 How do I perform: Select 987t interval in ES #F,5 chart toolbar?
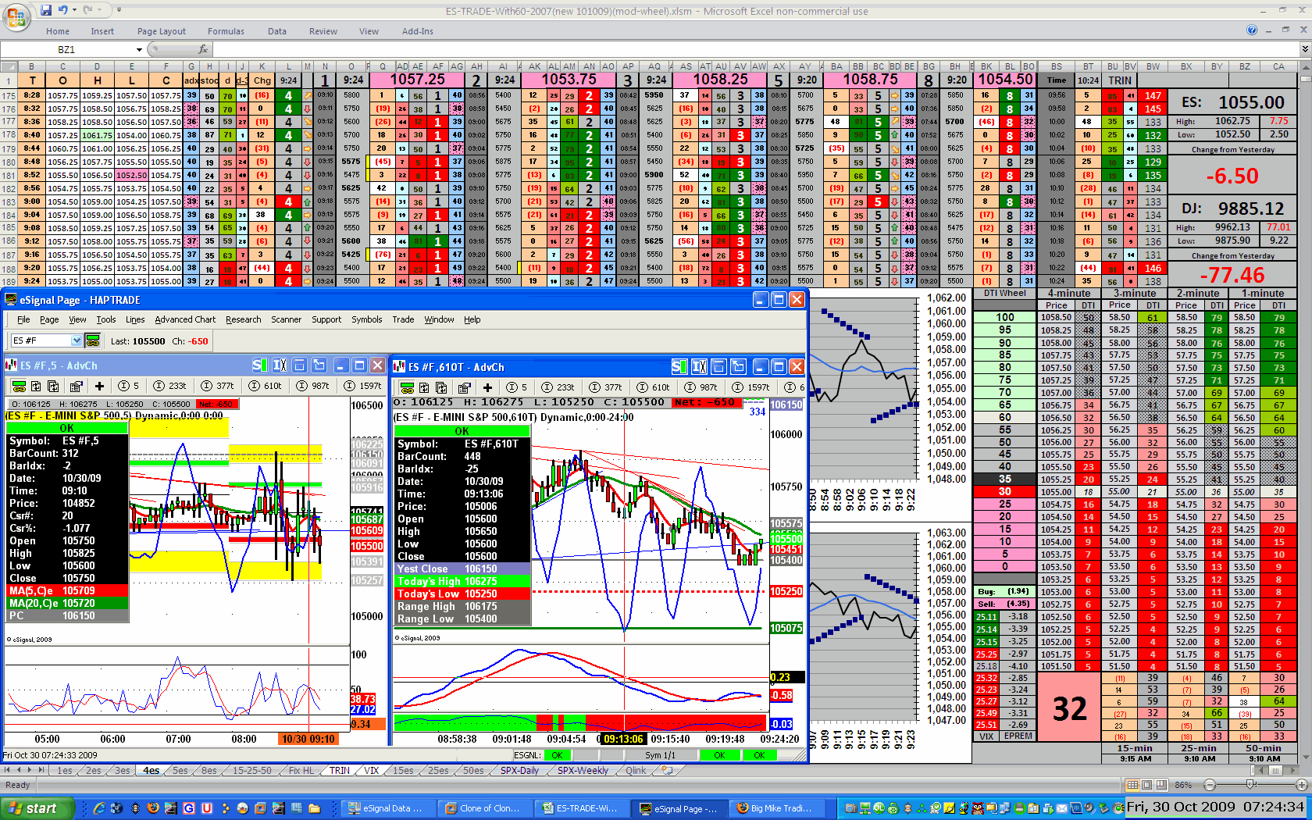[x=313, y=386]
